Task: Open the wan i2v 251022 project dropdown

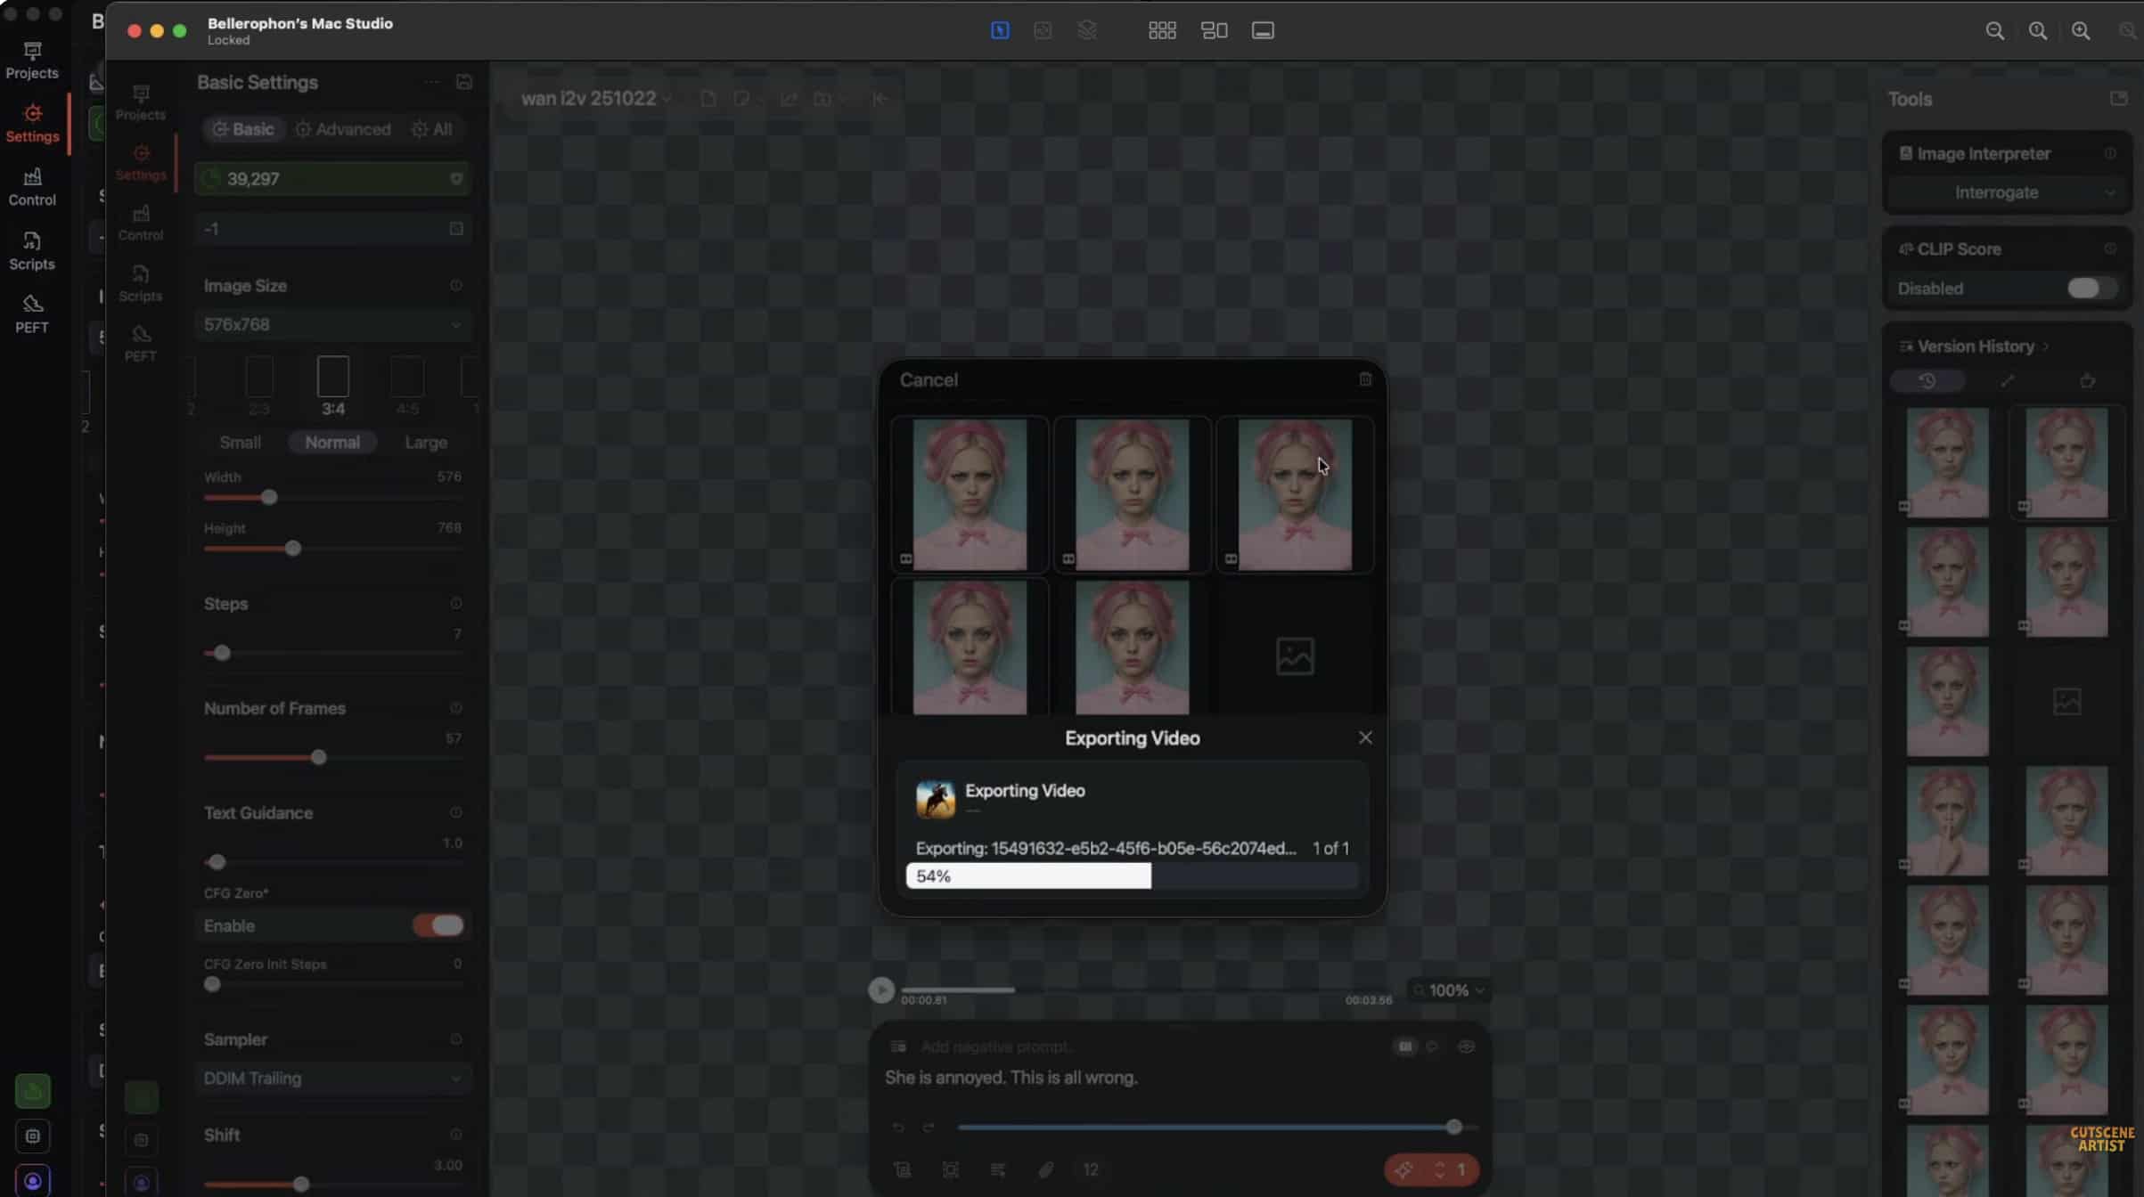Action: coord(595,99)
